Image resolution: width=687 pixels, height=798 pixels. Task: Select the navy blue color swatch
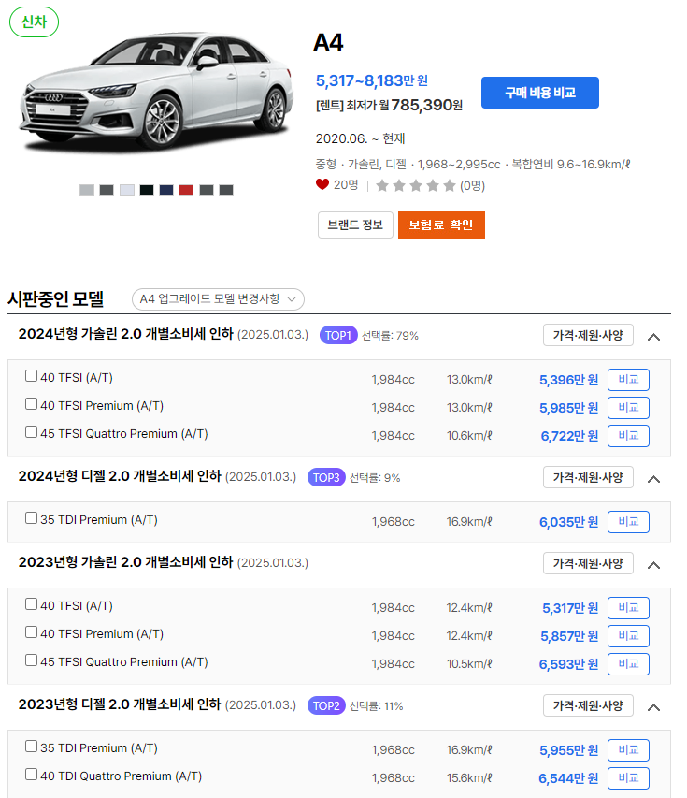tap(166, 190)
